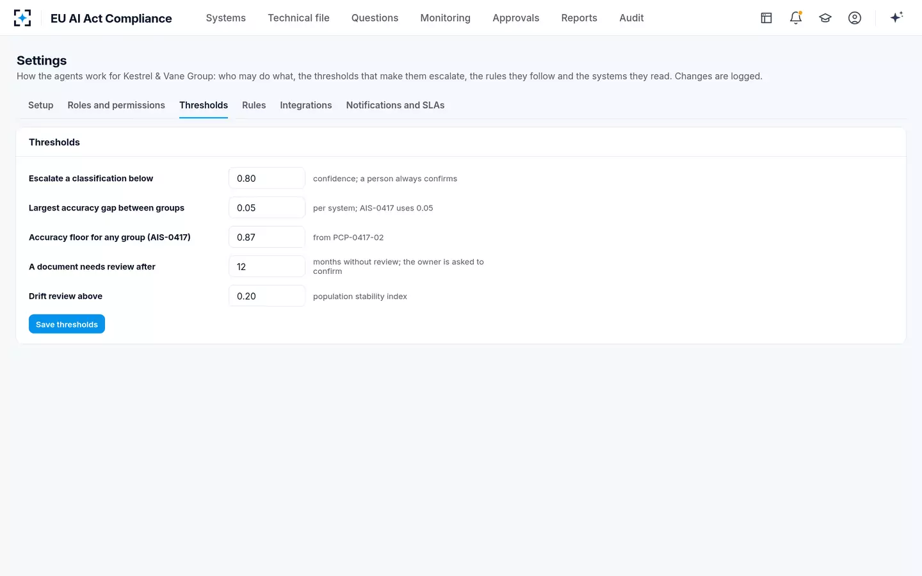Screen dimensions: 922x576
Task: Open the Integrations tab
Action: [306, 105]
